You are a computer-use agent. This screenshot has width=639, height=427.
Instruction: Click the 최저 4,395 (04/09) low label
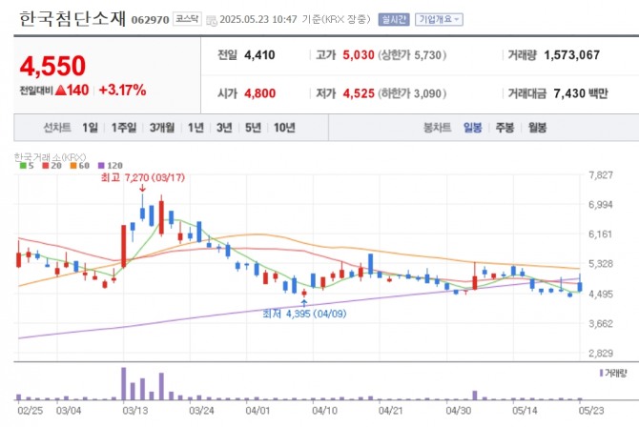pyautogui.click(x=304, y=314)
